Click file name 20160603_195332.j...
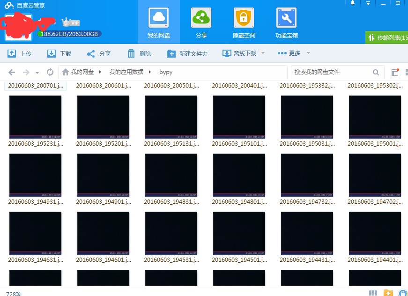Viewport: 408px width, 296px height. 307,86
